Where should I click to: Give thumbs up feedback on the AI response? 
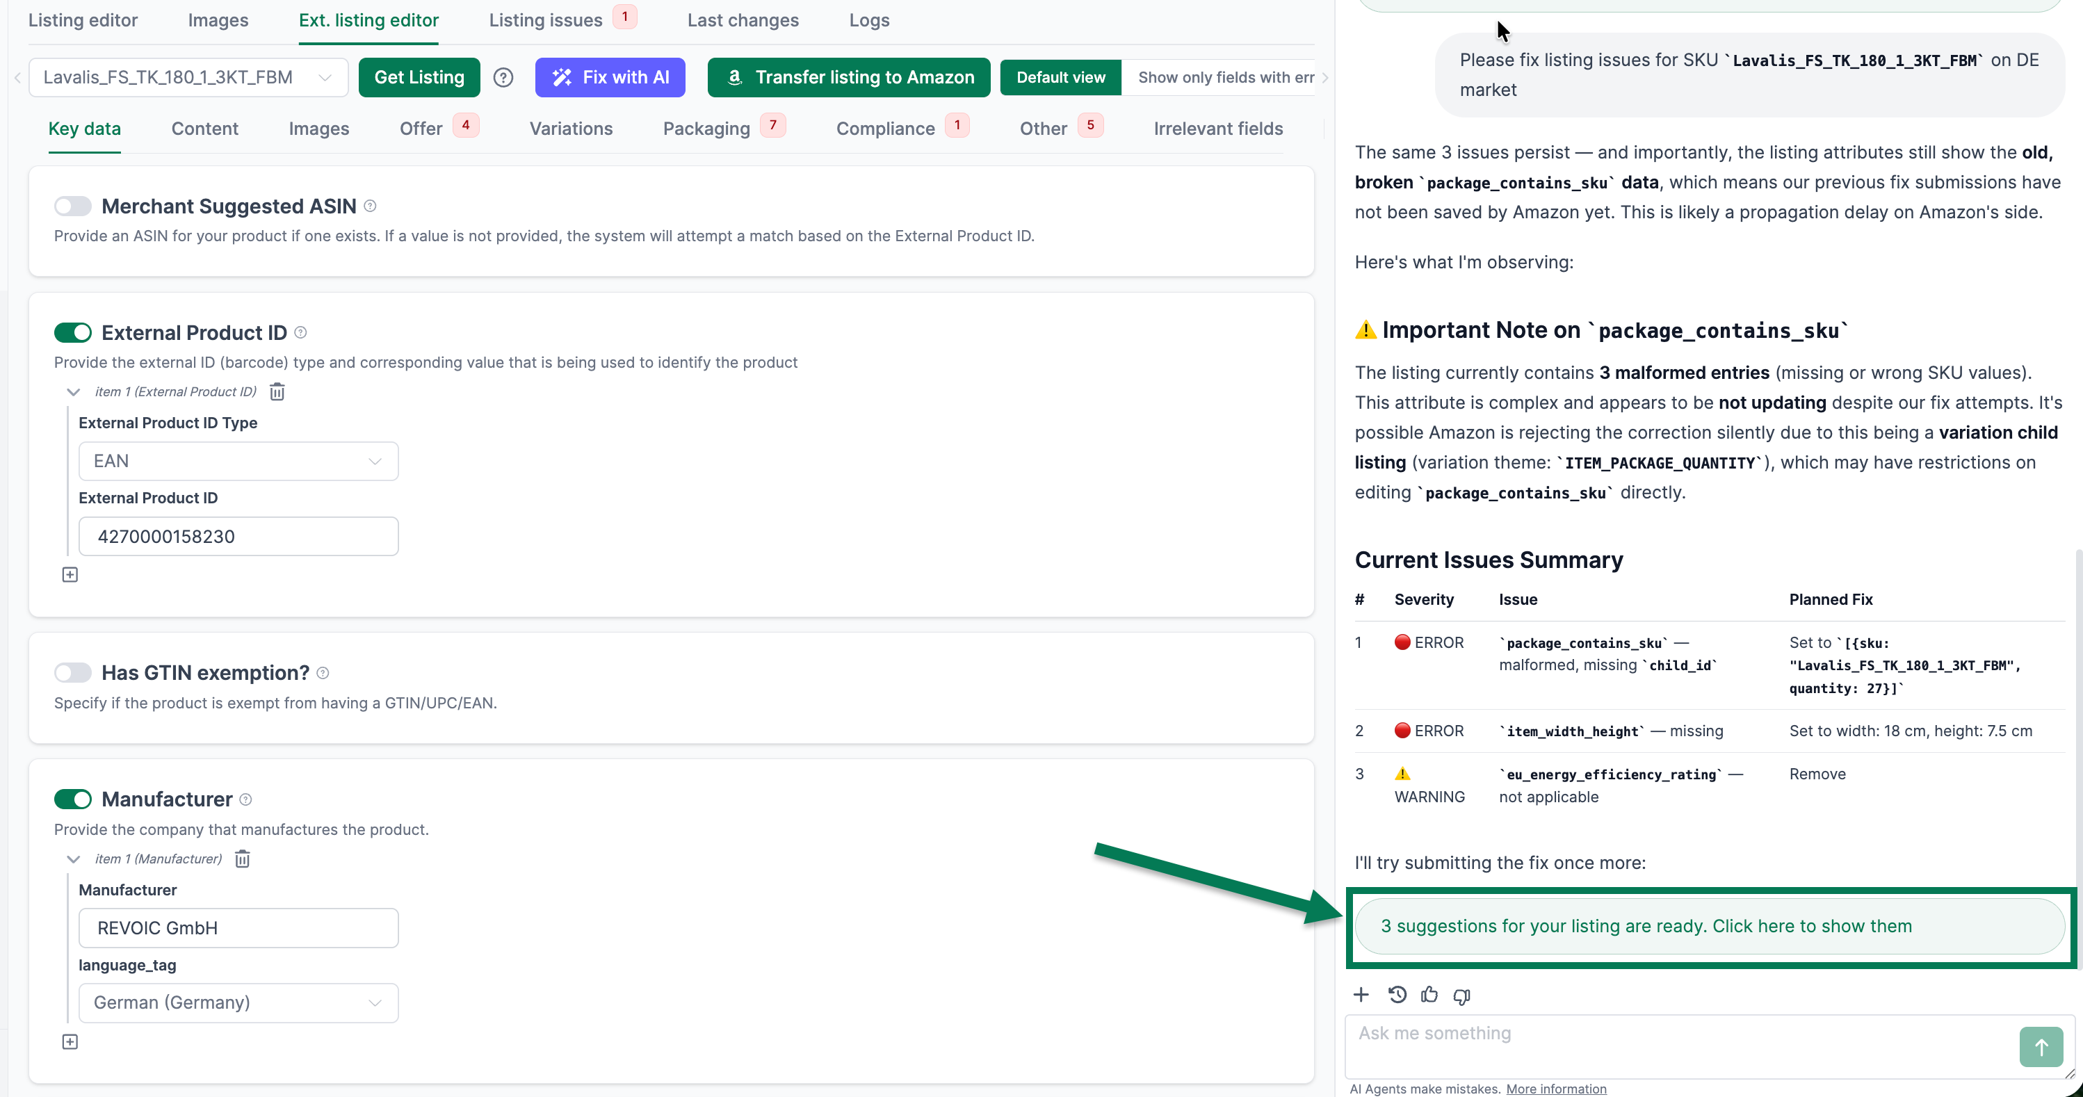click(x=1429, y=994)
